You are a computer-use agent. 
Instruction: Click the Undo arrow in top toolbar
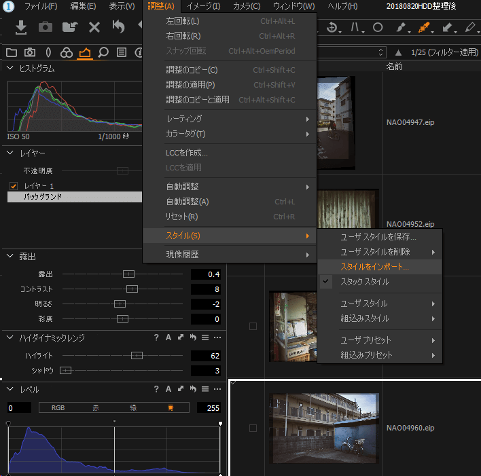[119, 27]
